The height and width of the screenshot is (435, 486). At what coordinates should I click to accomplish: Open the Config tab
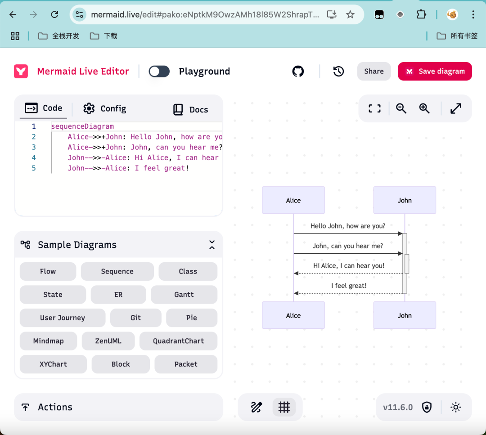tap(105, 108)
